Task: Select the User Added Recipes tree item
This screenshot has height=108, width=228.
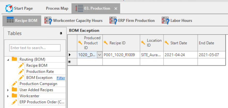Action: [x=36, y=90]
